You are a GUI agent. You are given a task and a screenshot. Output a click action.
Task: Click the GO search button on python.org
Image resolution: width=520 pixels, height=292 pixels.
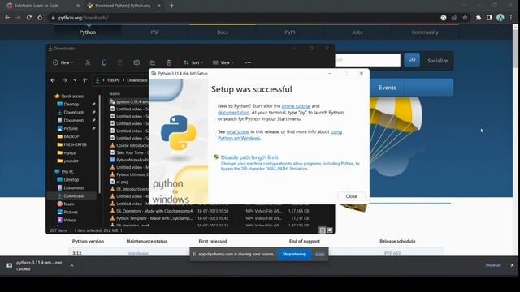(x=412, y=59)
